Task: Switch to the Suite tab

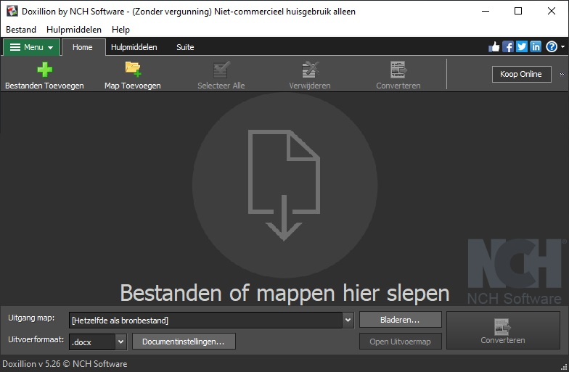Action: (x=185, y=47)
